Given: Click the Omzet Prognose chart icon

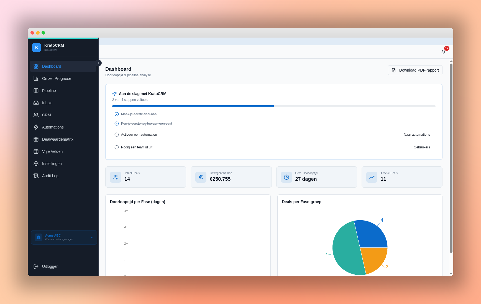Looking at the screenshot, I should 36,78.
